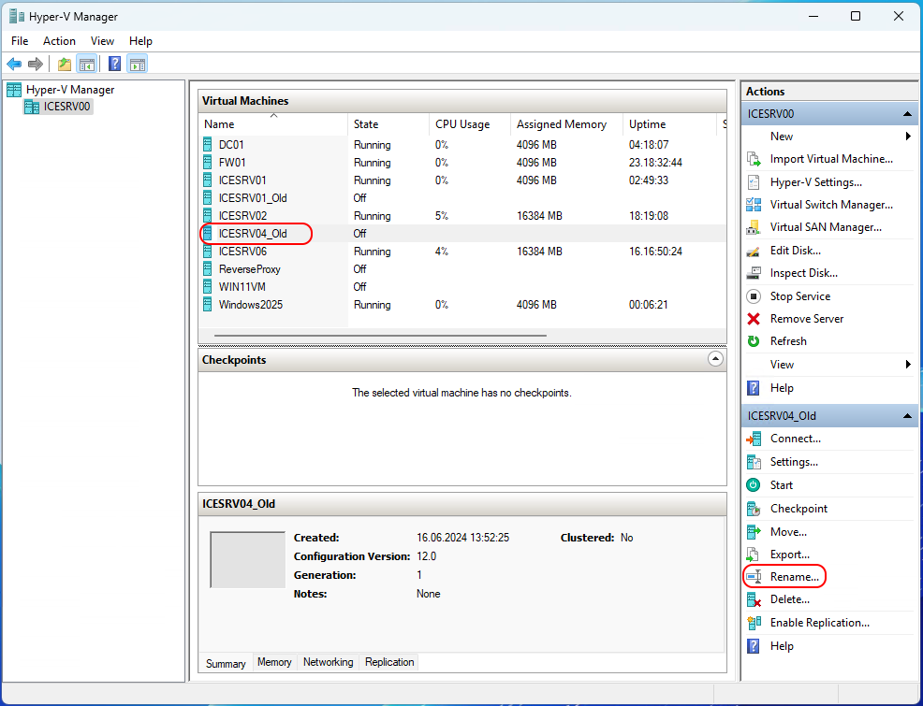Click the Hyper-V Settings icon
The height and width of the screenshot is (706, 923).
pyautogui.click(x=754, y=182)
